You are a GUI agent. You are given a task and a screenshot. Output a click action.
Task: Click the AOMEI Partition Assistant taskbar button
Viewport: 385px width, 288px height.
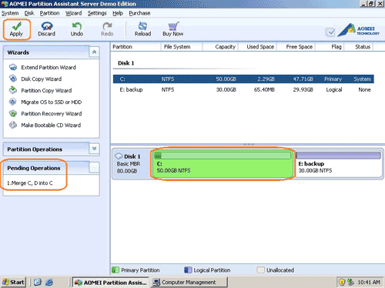(110, 282)
